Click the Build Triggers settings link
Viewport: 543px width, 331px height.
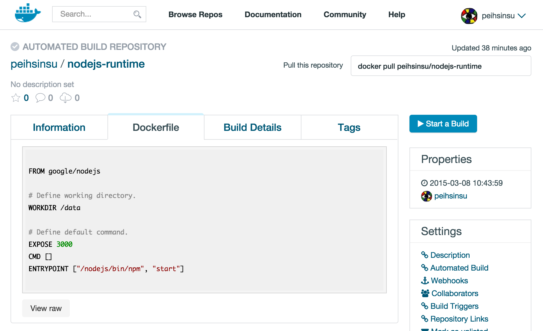pos(454,306)
